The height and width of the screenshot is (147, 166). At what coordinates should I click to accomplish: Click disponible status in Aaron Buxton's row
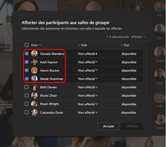129,71
